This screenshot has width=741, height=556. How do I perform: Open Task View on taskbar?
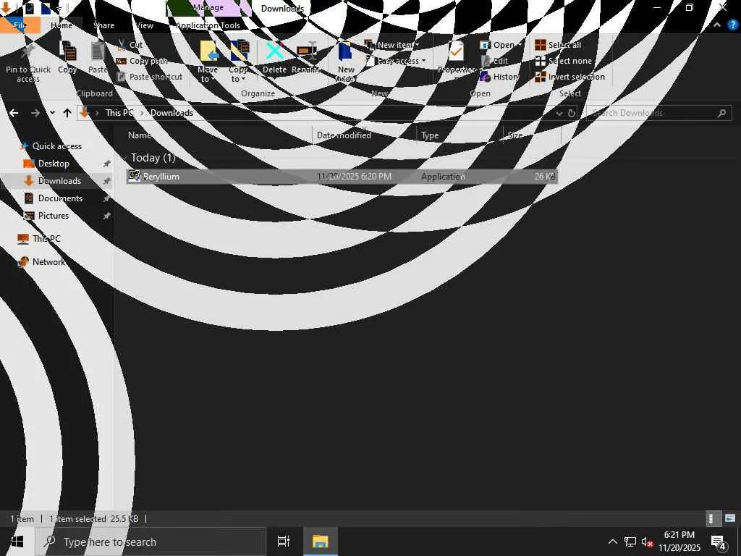(x=284, y=542)
